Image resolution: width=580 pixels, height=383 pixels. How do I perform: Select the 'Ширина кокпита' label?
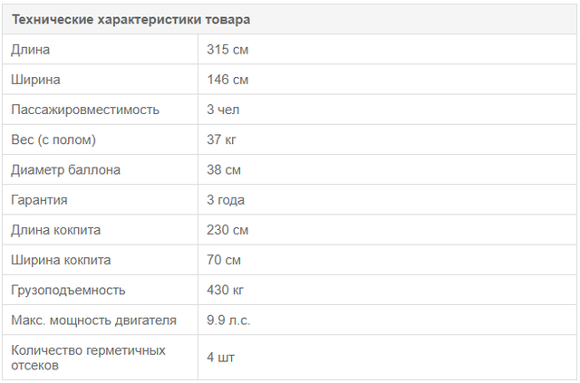(x=61, y=260)
